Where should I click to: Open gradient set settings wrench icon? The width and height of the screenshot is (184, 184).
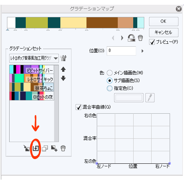(63, 58)
